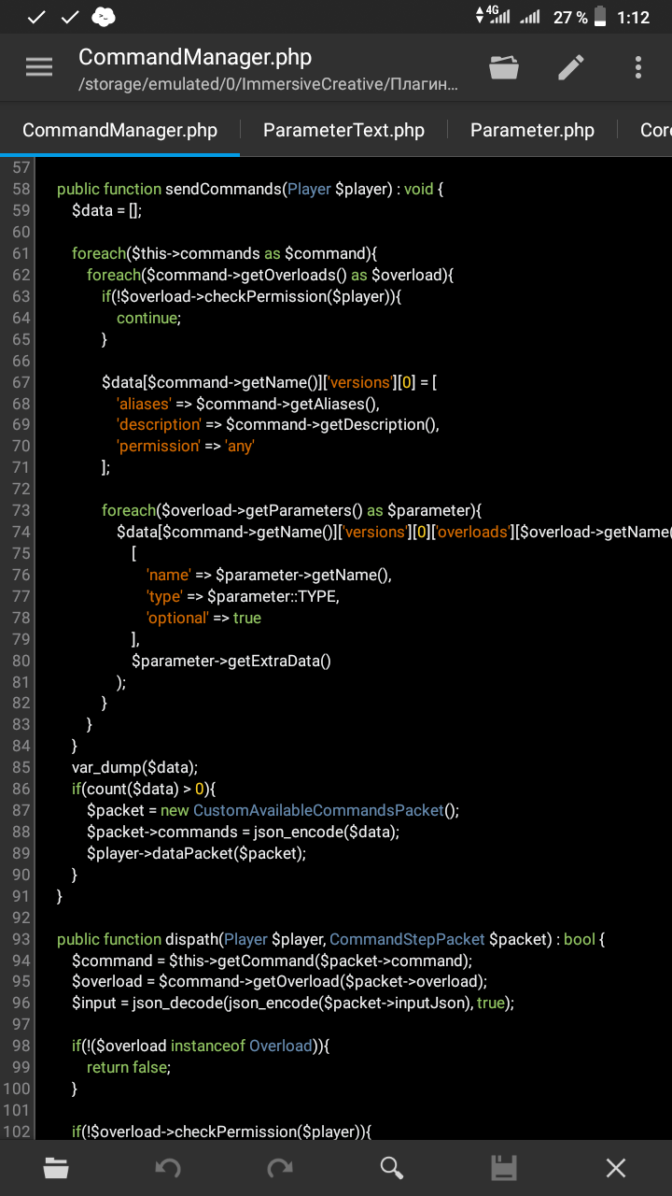Save file using floppy disk icon
This screenshot has width=672, height=1196.
pos(504,1167)
